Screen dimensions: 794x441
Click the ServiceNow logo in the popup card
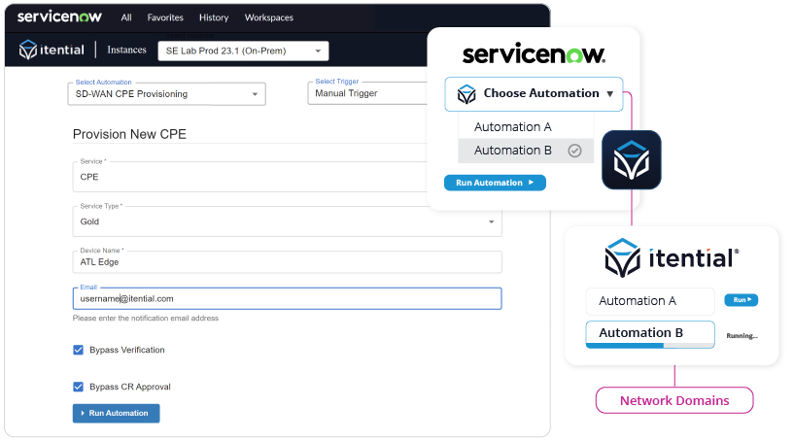534,54
